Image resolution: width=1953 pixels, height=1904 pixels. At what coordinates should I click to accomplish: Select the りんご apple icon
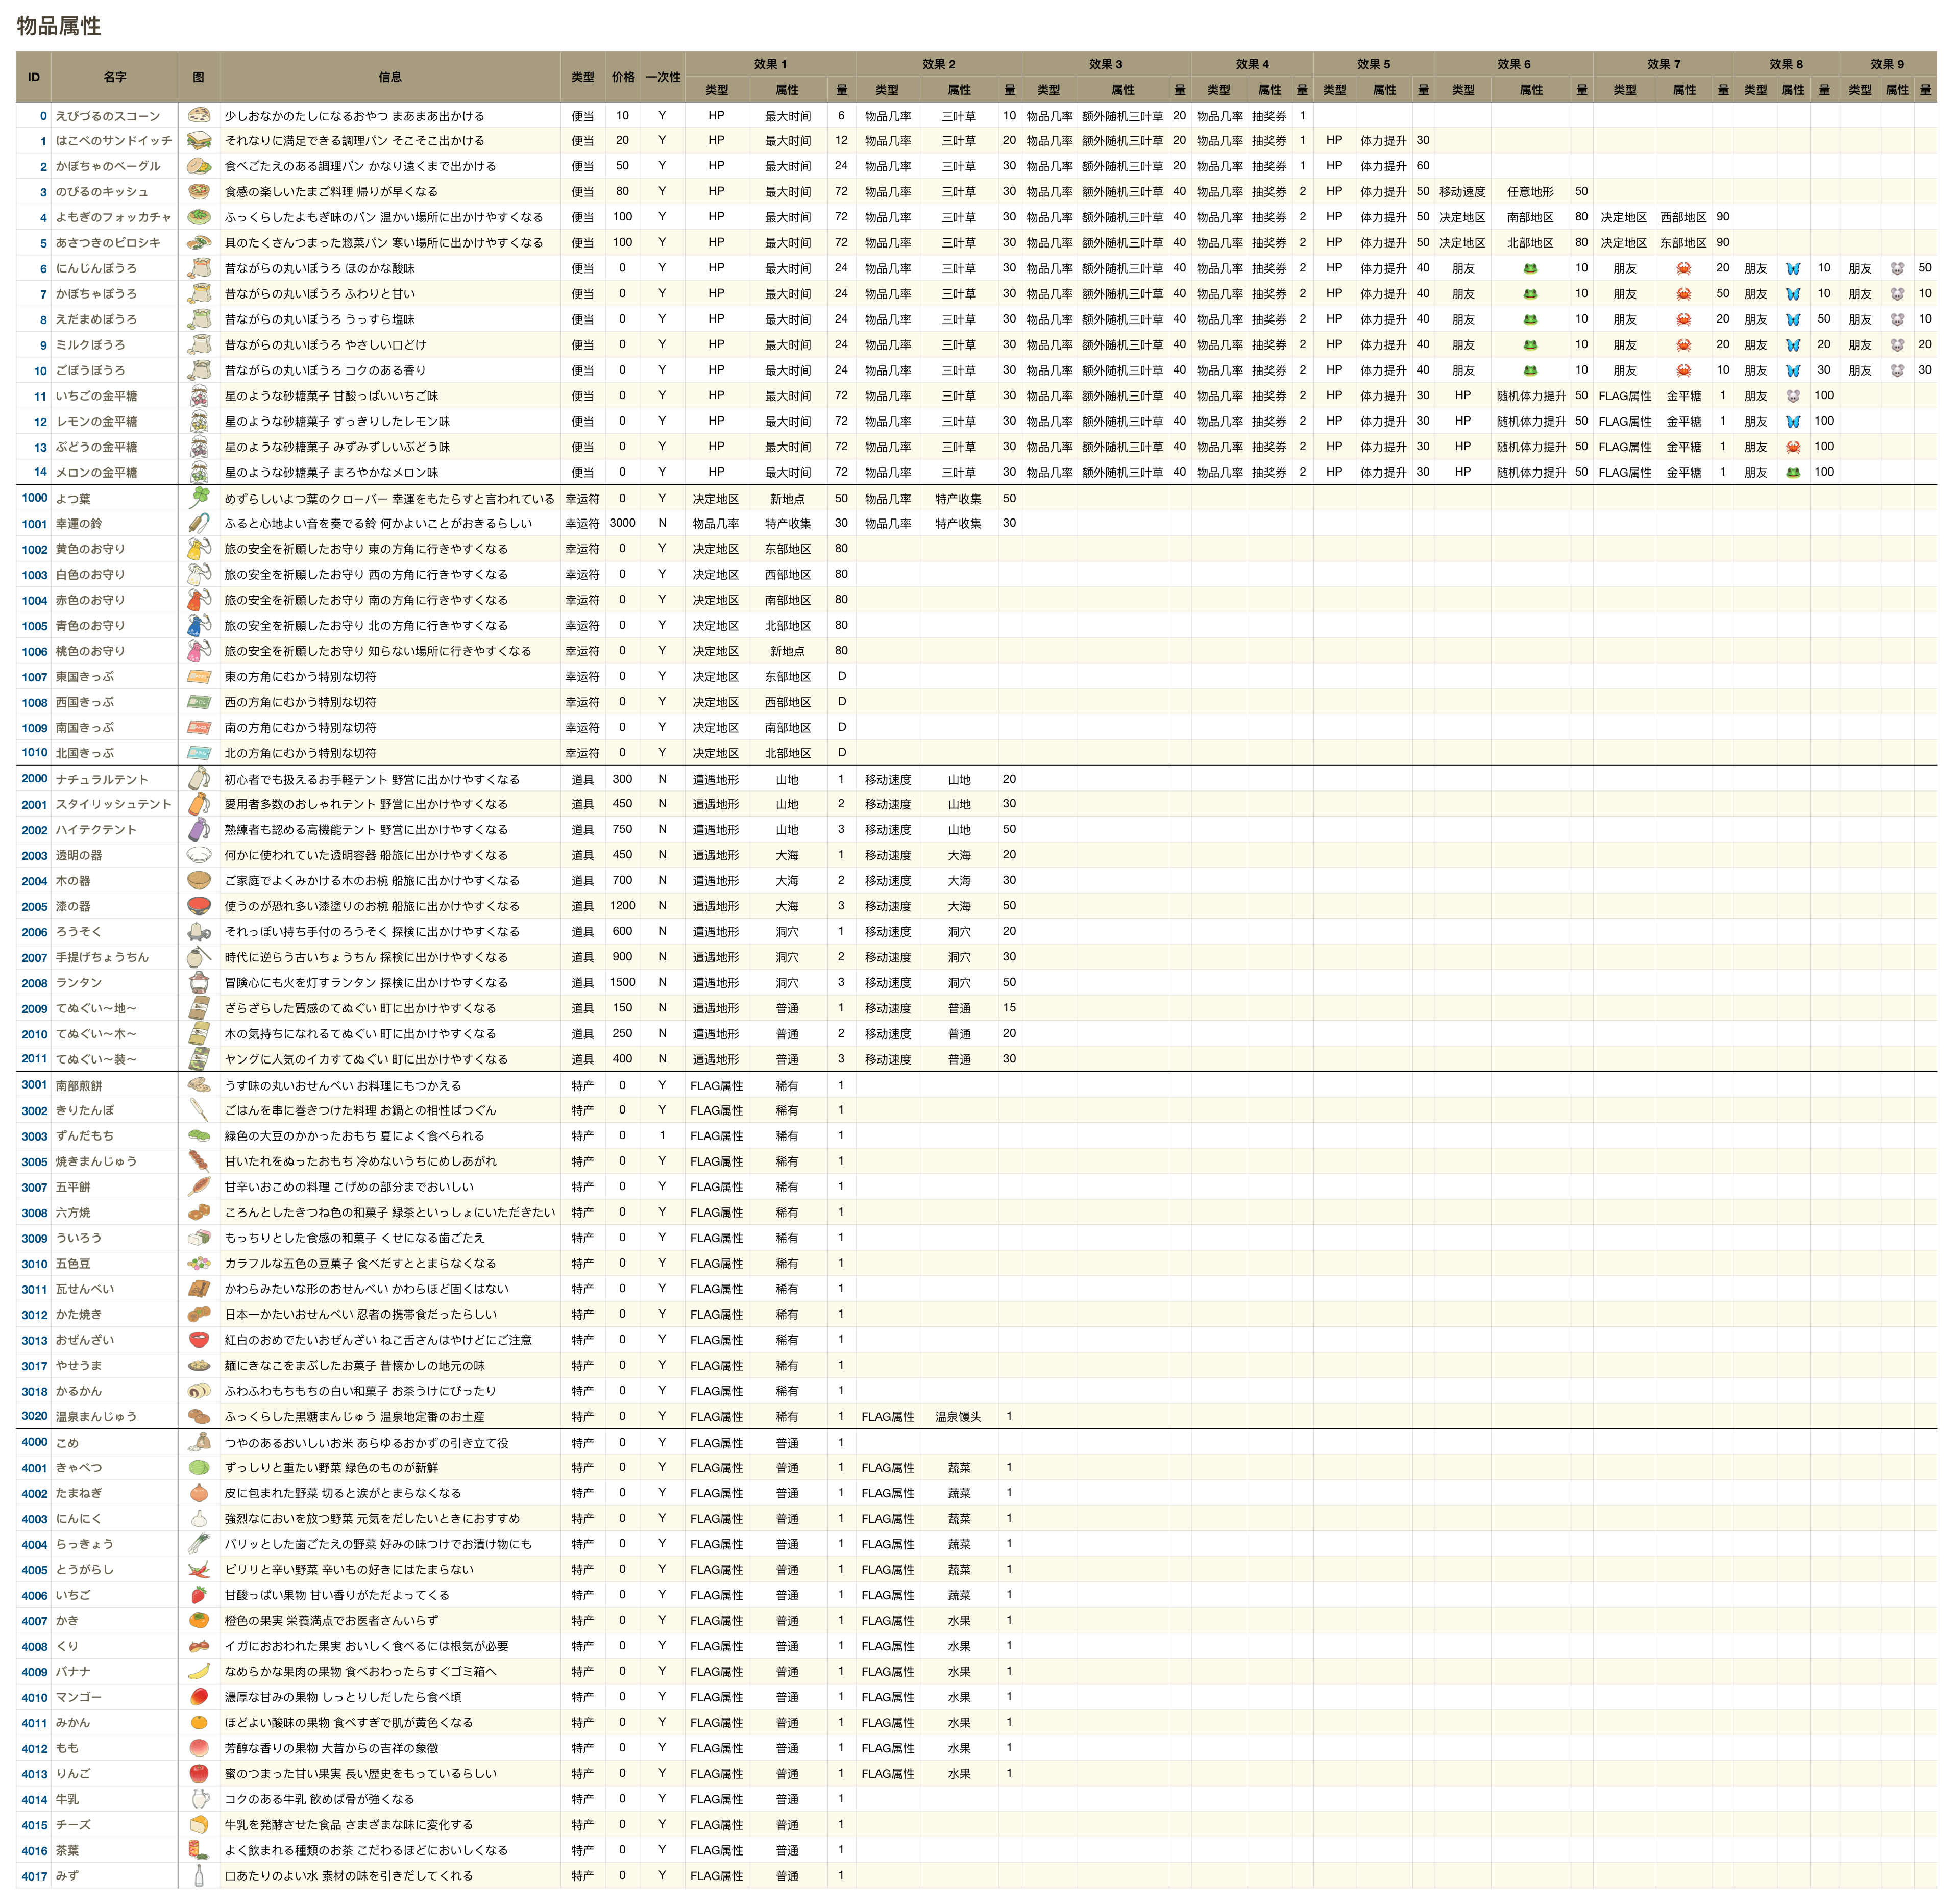[x=199, y=1773]
